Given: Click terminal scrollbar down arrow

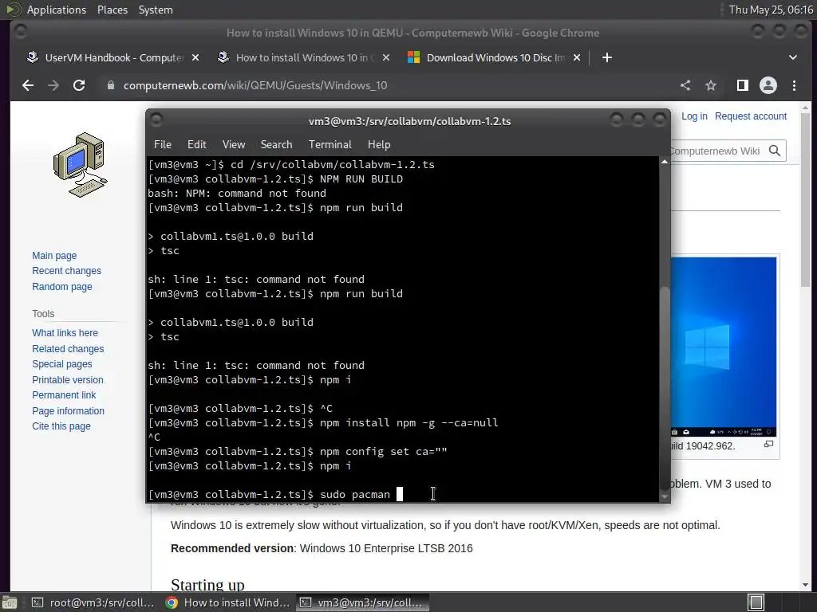Looking at the screenshot, I should click(665, 496).
